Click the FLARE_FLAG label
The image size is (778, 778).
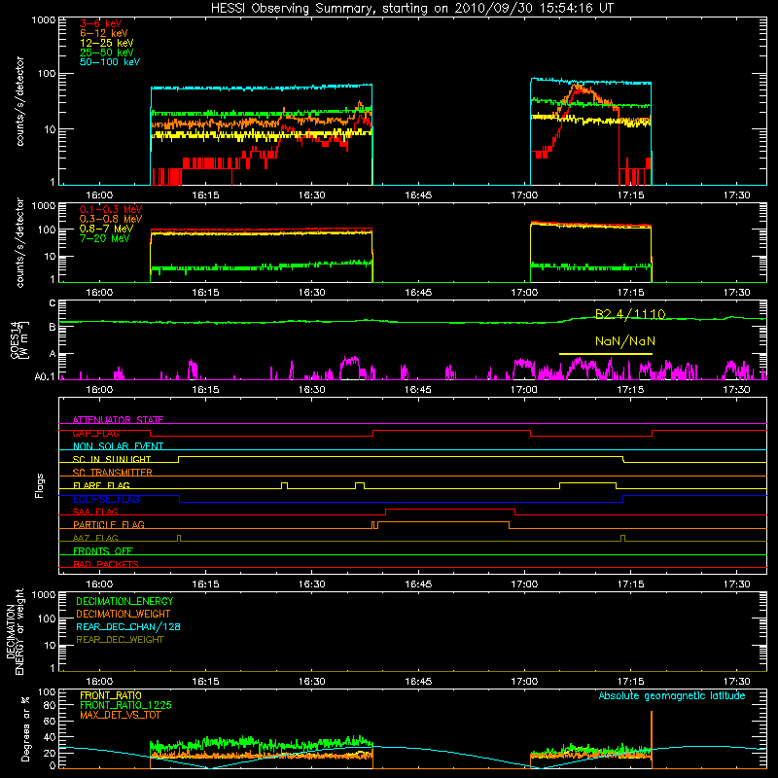101,485
